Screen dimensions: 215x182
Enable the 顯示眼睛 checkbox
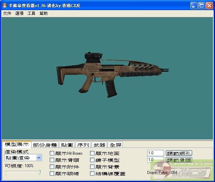[52, 174]
